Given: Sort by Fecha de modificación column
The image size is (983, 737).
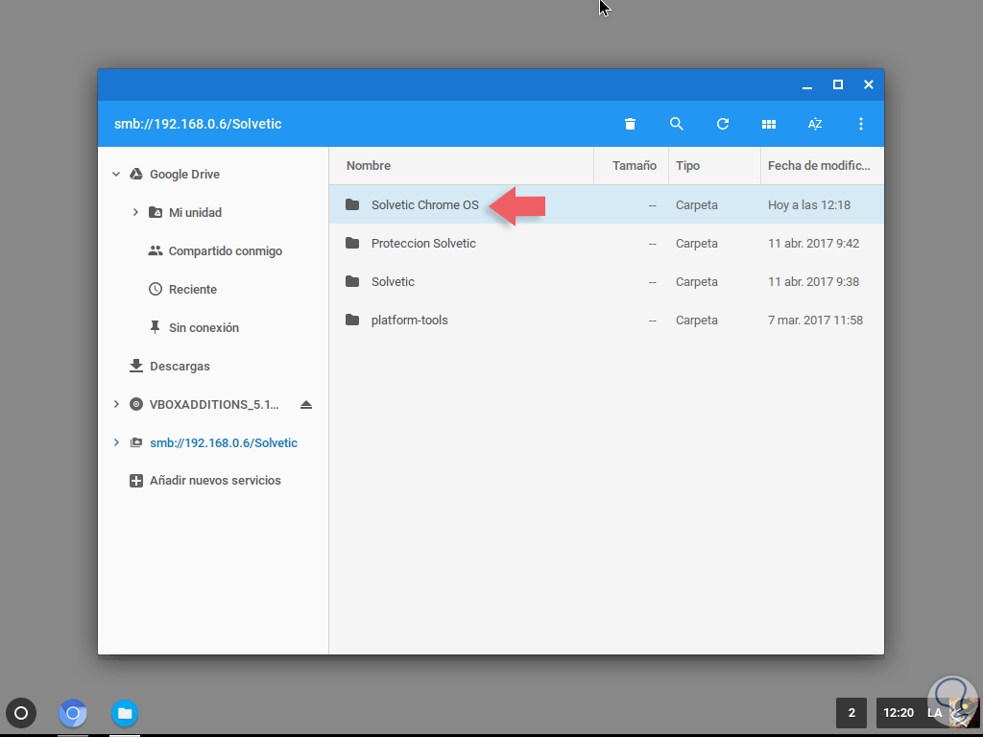Looking at the screenshot, I should [819, 165].
